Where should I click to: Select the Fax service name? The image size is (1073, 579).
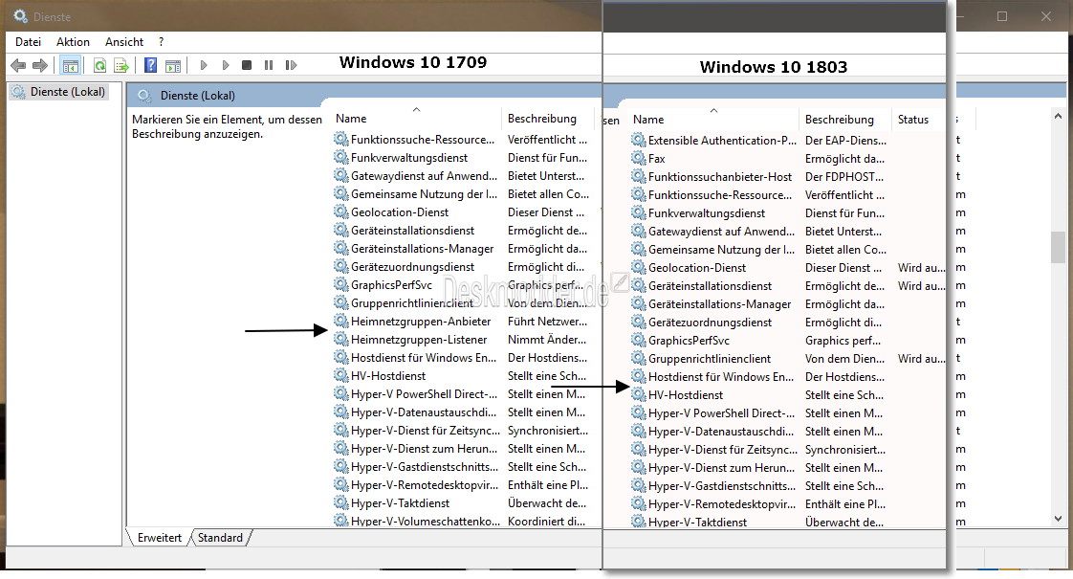(x=657, y=158)
